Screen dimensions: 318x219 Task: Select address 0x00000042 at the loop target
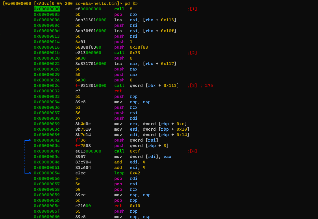point(46,140)
